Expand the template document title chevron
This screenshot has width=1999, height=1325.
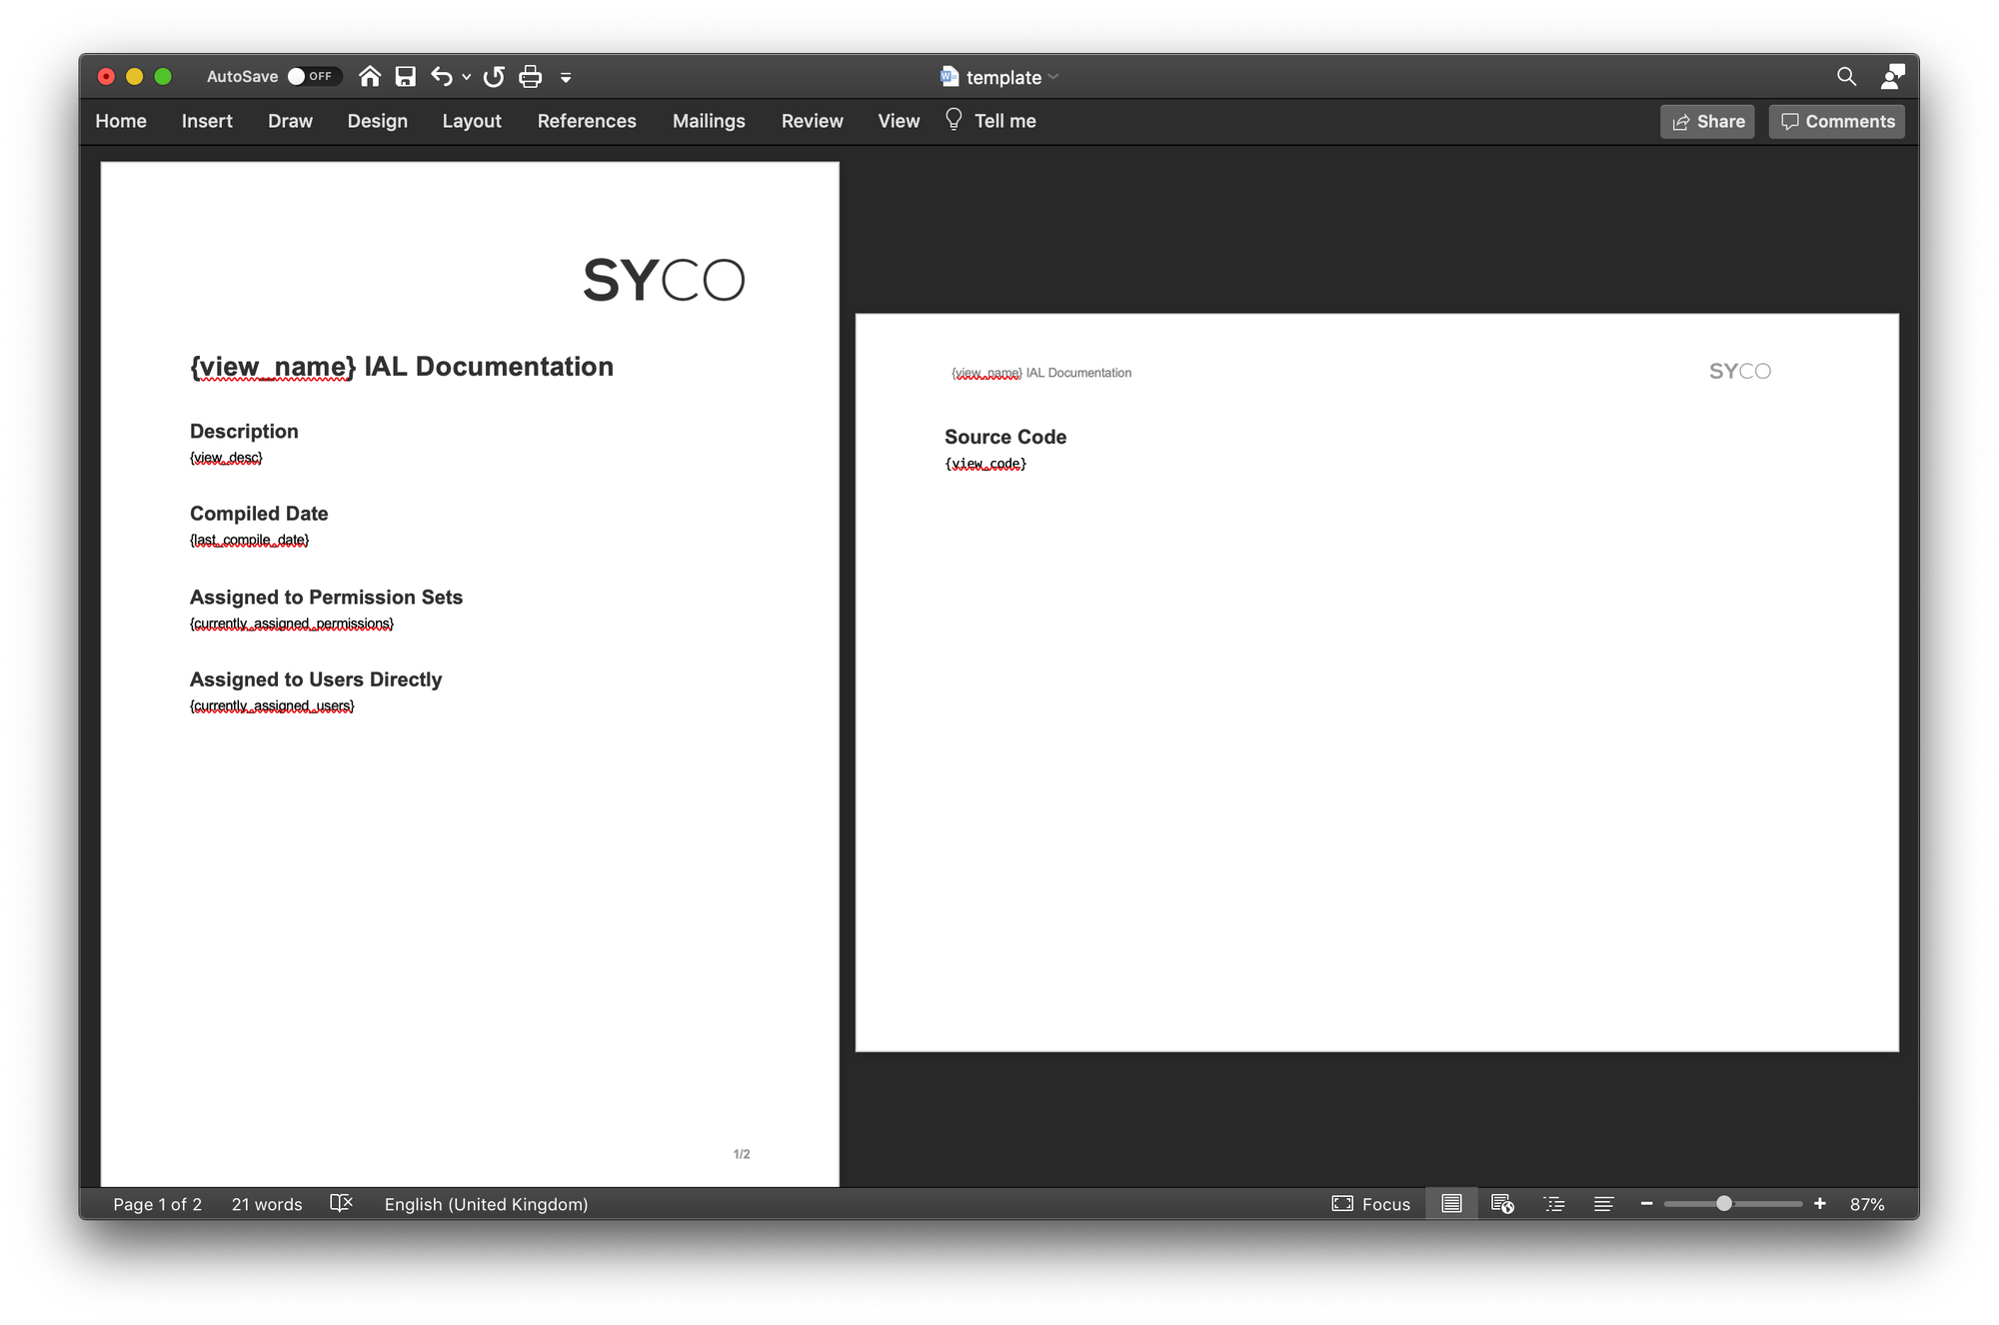tap(1053, 77)
